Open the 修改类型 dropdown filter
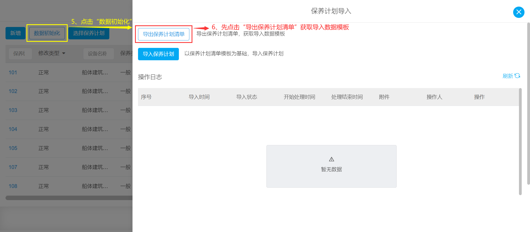 click(x=52, y=53)
